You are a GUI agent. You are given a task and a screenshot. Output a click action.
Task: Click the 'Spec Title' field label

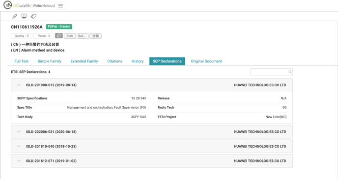pos(25,107)
